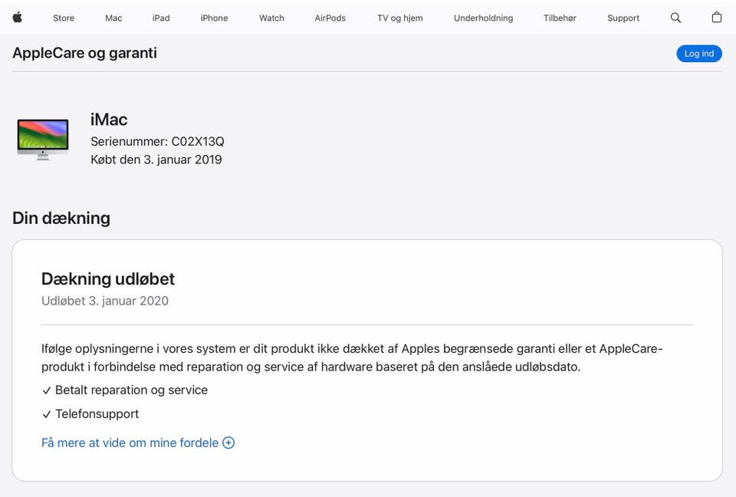Open the search magnifier icon
The image size is (736, 497).
pyautogui.click(x=675, y=18)
